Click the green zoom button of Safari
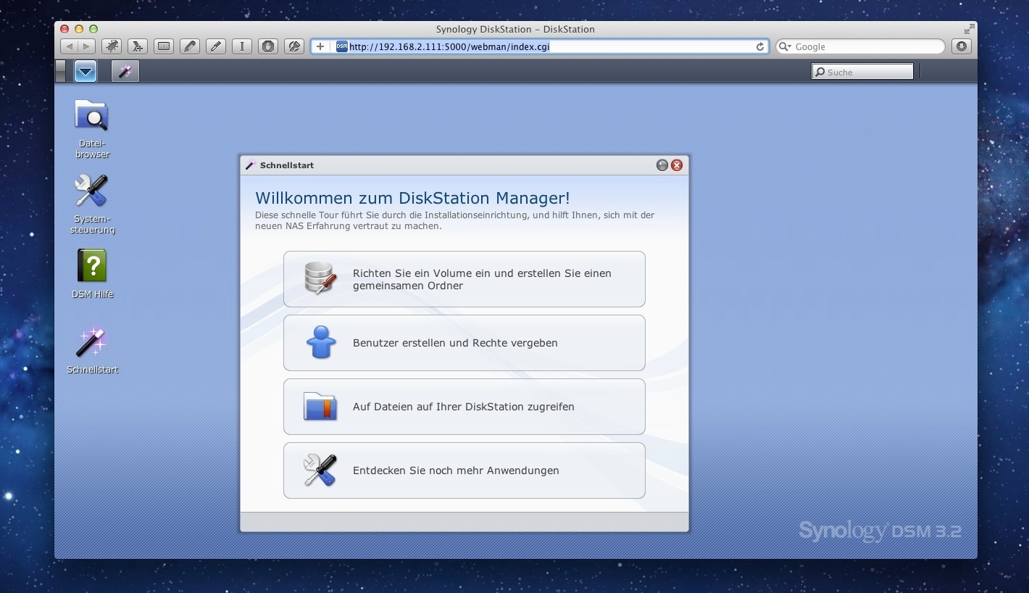1029x593 pixels. tap(93, 29)
